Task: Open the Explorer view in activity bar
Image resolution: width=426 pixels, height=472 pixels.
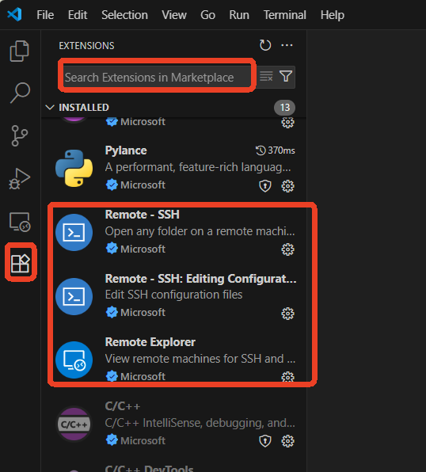Action: (x=20, y=51)
